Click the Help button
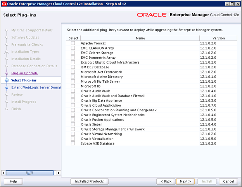This screenshot has height=187, width=242. (14, 182)
